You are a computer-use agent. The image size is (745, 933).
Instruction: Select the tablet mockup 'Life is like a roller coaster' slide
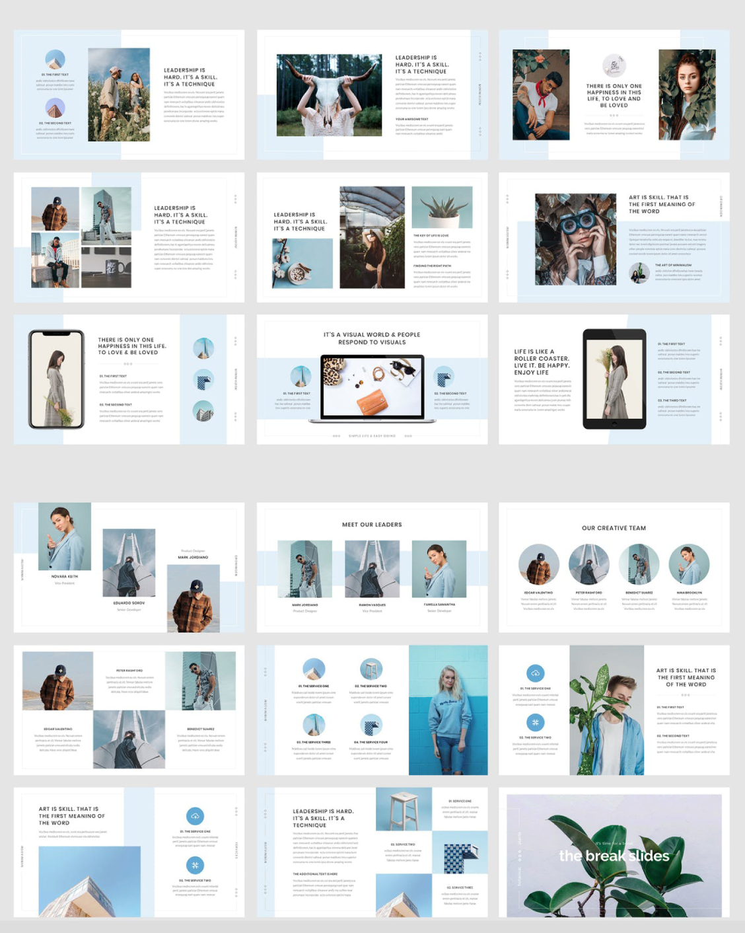coord(614,379)
